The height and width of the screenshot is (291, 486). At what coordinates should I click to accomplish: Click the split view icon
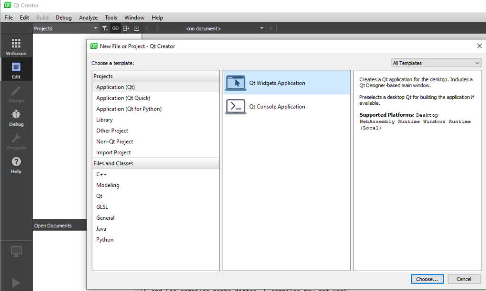pyautogui.click(x=126, y=28)
